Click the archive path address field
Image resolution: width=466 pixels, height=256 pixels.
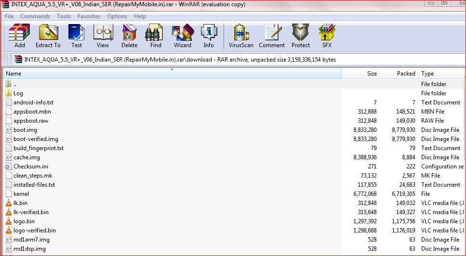click(x=239, y=59)
